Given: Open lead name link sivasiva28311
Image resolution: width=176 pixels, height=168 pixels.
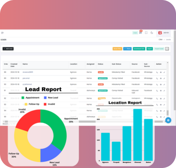Looking at the screenshot, I should click(28, 72).
